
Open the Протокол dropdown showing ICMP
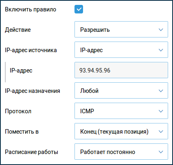point(121,111)
